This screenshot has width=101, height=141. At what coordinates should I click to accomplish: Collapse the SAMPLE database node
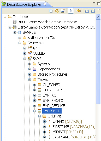tap(15, 32)
